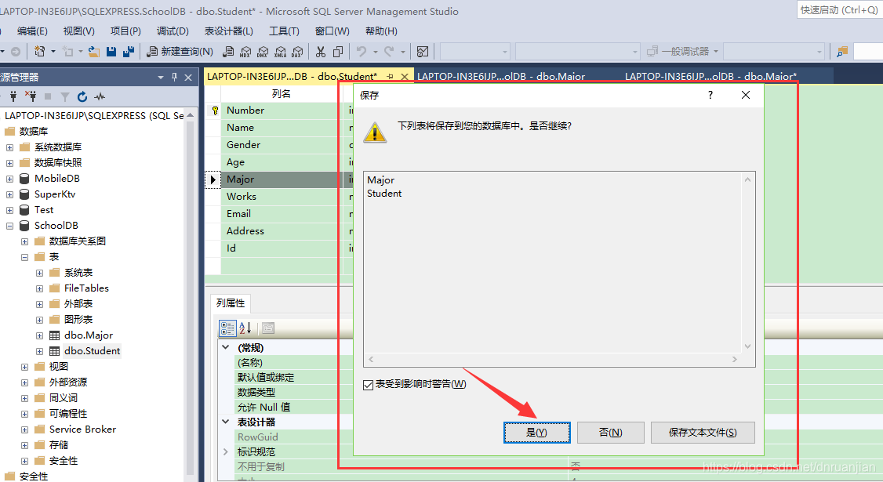Expand the MobileDB database node
Screen dimensions: 883x482
[9, 179]
